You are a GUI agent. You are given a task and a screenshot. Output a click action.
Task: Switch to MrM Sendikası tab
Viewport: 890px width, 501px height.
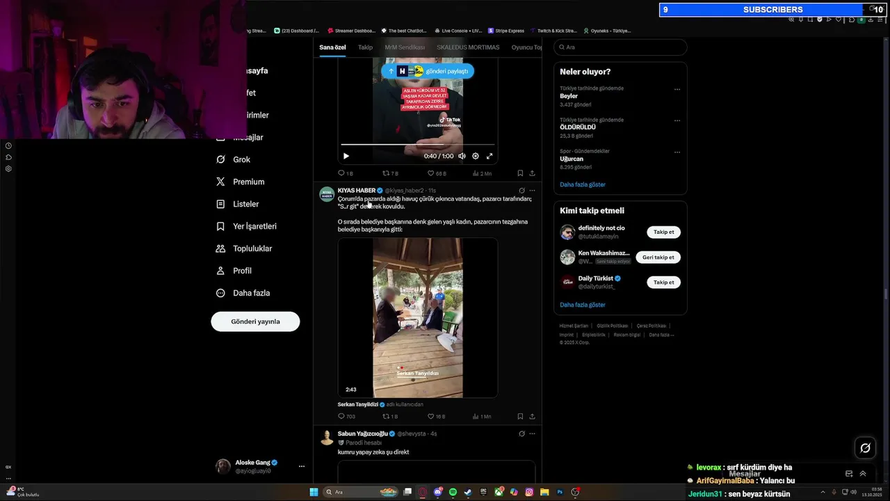[x=405, y=47]
